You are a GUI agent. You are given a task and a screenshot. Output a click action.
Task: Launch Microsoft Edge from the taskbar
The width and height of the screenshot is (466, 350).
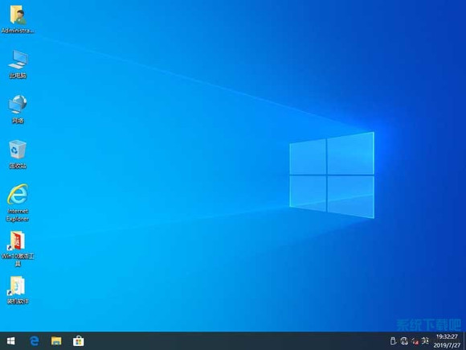(35, 341)
